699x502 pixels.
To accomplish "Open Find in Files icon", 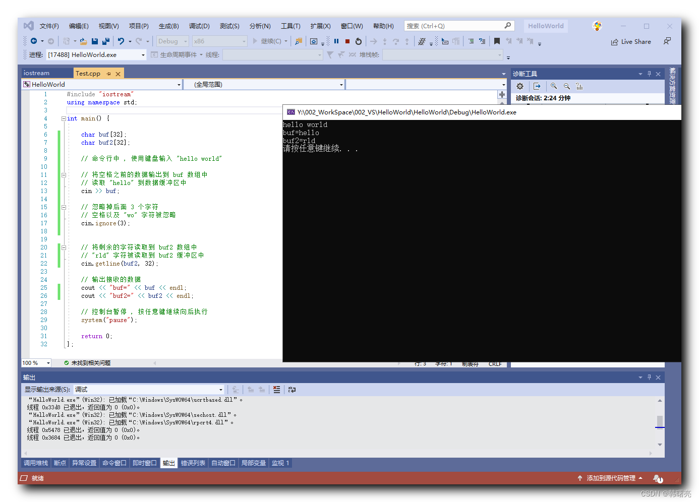I will click(299, 41).
